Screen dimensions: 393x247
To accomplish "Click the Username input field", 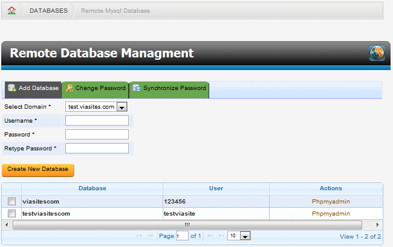I will (x=97, y=121).
